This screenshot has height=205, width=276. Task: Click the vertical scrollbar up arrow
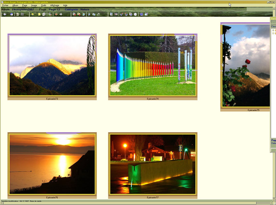pos(274,8)
